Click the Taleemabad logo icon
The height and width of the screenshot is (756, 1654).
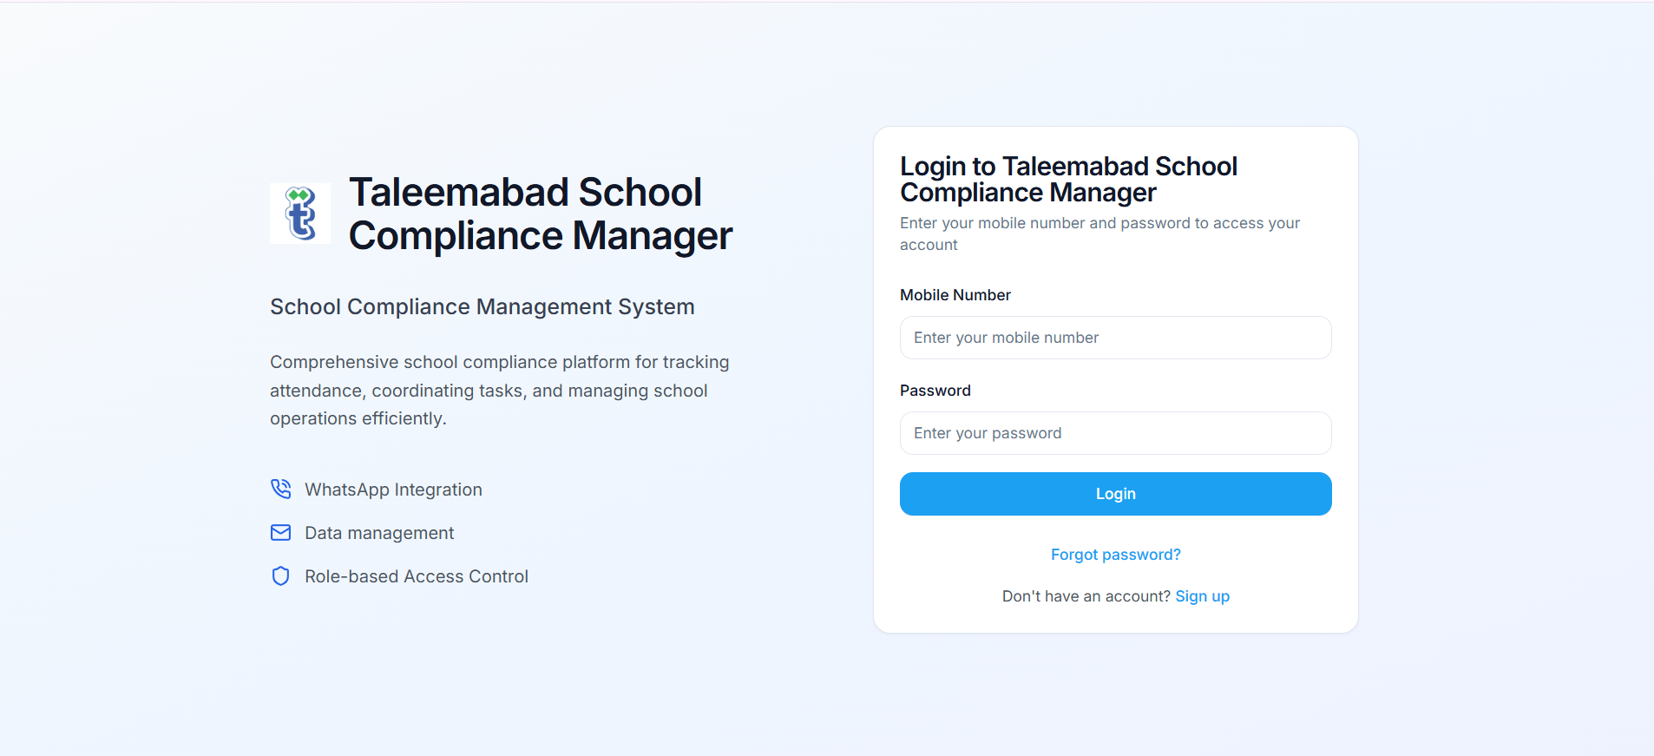pyautogui.click(x=300, y=214)
